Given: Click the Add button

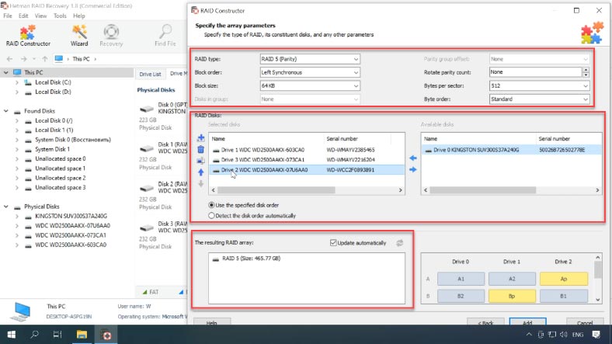Looking at the screenshot, I should pos(527,321).
